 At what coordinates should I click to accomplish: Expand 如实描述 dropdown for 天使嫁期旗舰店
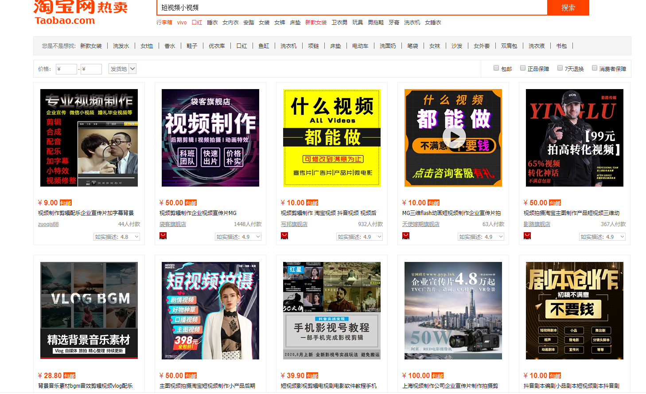[481, 237]
